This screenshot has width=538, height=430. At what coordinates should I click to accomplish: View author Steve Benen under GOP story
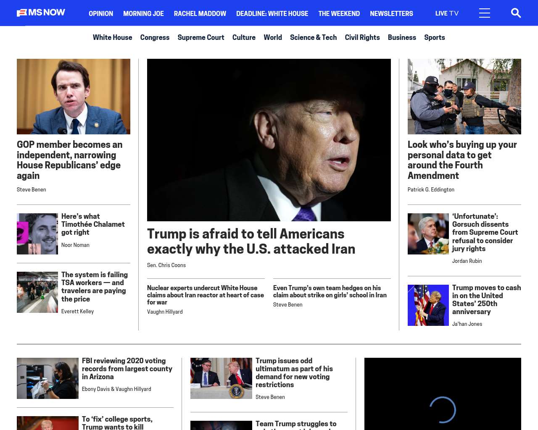[x=32, y=190]
